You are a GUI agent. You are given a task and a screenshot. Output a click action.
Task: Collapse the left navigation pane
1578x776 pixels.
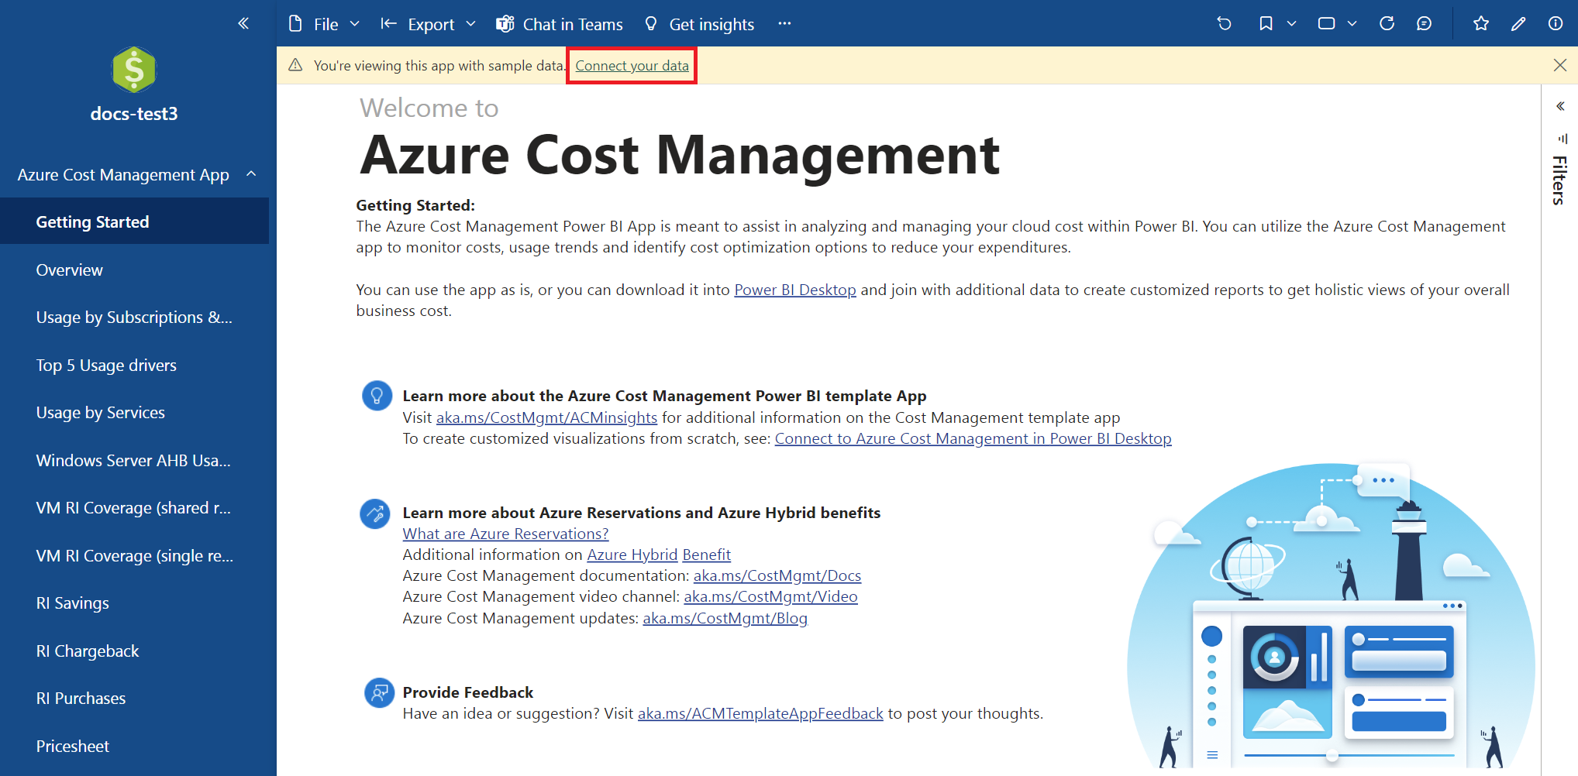pos(243,23)
